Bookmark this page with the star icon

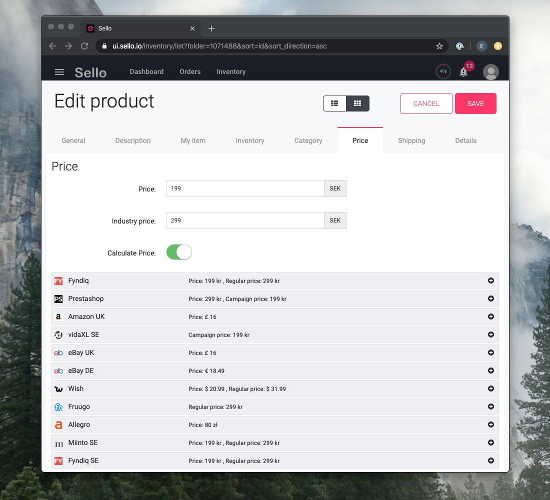click(x=439, y=46)
